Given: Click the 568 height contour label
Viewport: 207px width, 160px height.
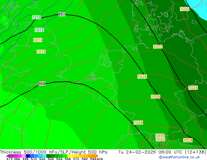Looking at the screenshot, I should [42, 84].
